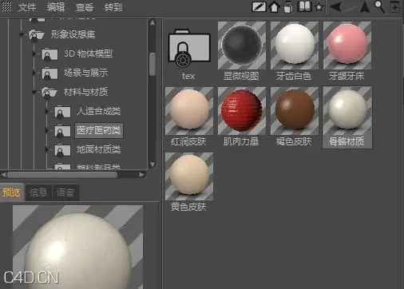
Task: Expand the 场景与展示 node arrow
Action: [34, 73]
